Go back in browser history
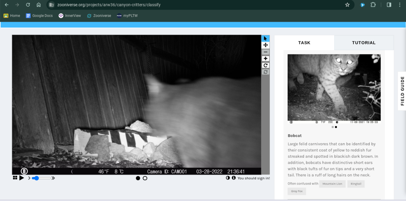This screenshot has width=406, height=201. point(7,5)
